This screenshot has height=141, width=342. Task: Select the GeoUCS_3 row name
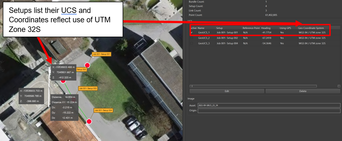[204, 44]
